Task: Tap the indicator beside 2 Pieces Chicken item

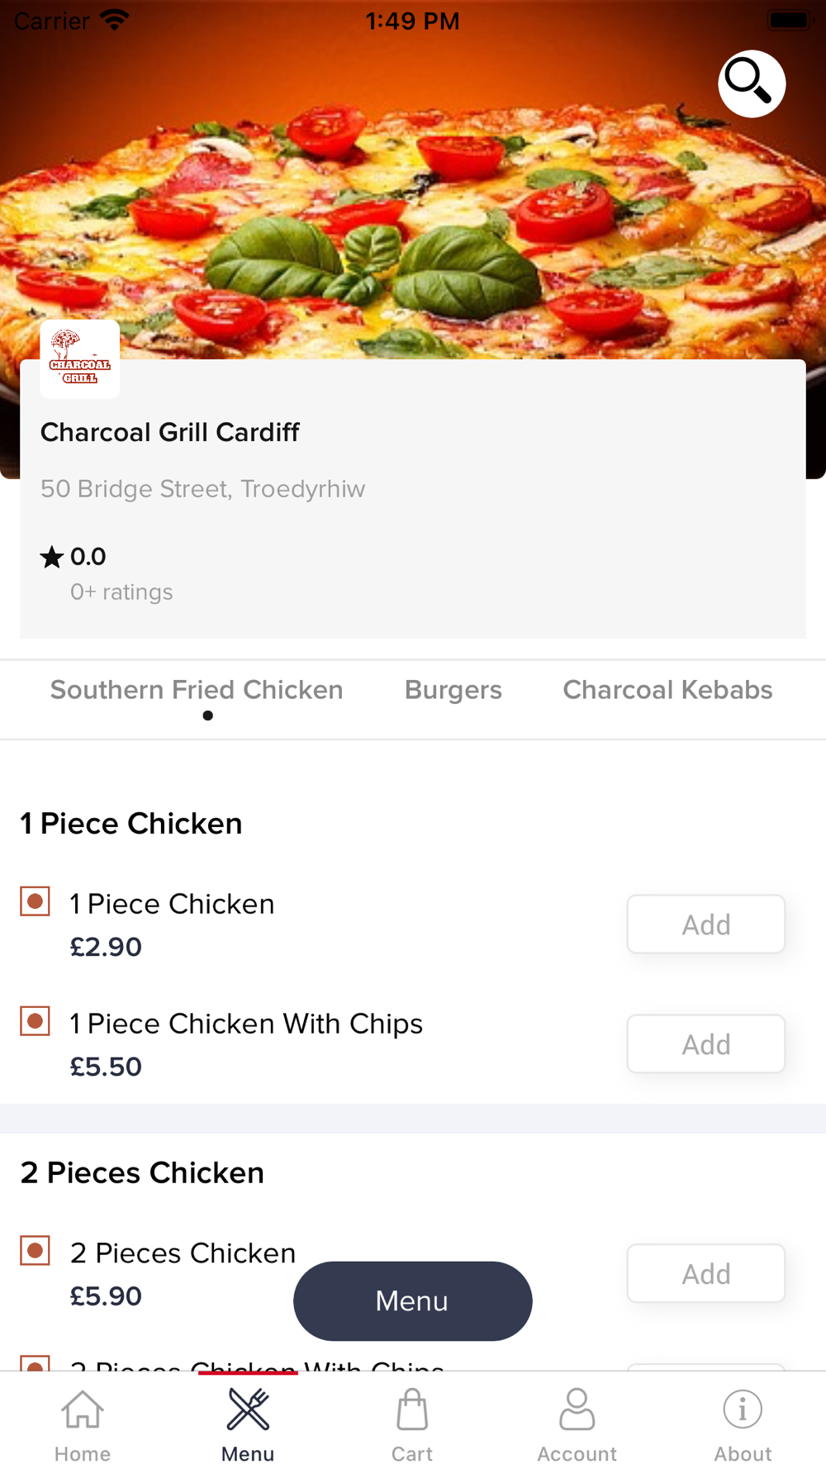Action: coord(36,1251)
